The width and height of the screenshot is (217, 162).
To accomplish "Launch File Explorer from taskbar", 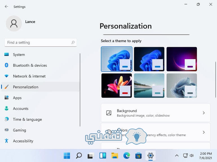I will (x=115, y=156).
